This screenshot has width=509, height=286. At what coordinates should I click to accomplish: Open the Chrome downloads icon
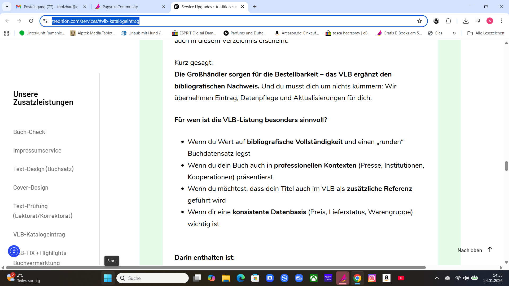coord(466,21)
